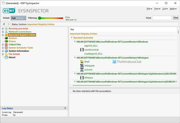Select System Scheduler Tasks in the tree

[x=21, y=48]
